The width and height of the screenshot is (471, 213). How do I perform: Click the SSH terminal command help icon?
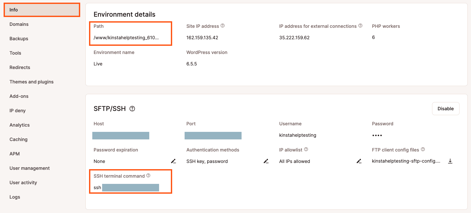[148, 175]
